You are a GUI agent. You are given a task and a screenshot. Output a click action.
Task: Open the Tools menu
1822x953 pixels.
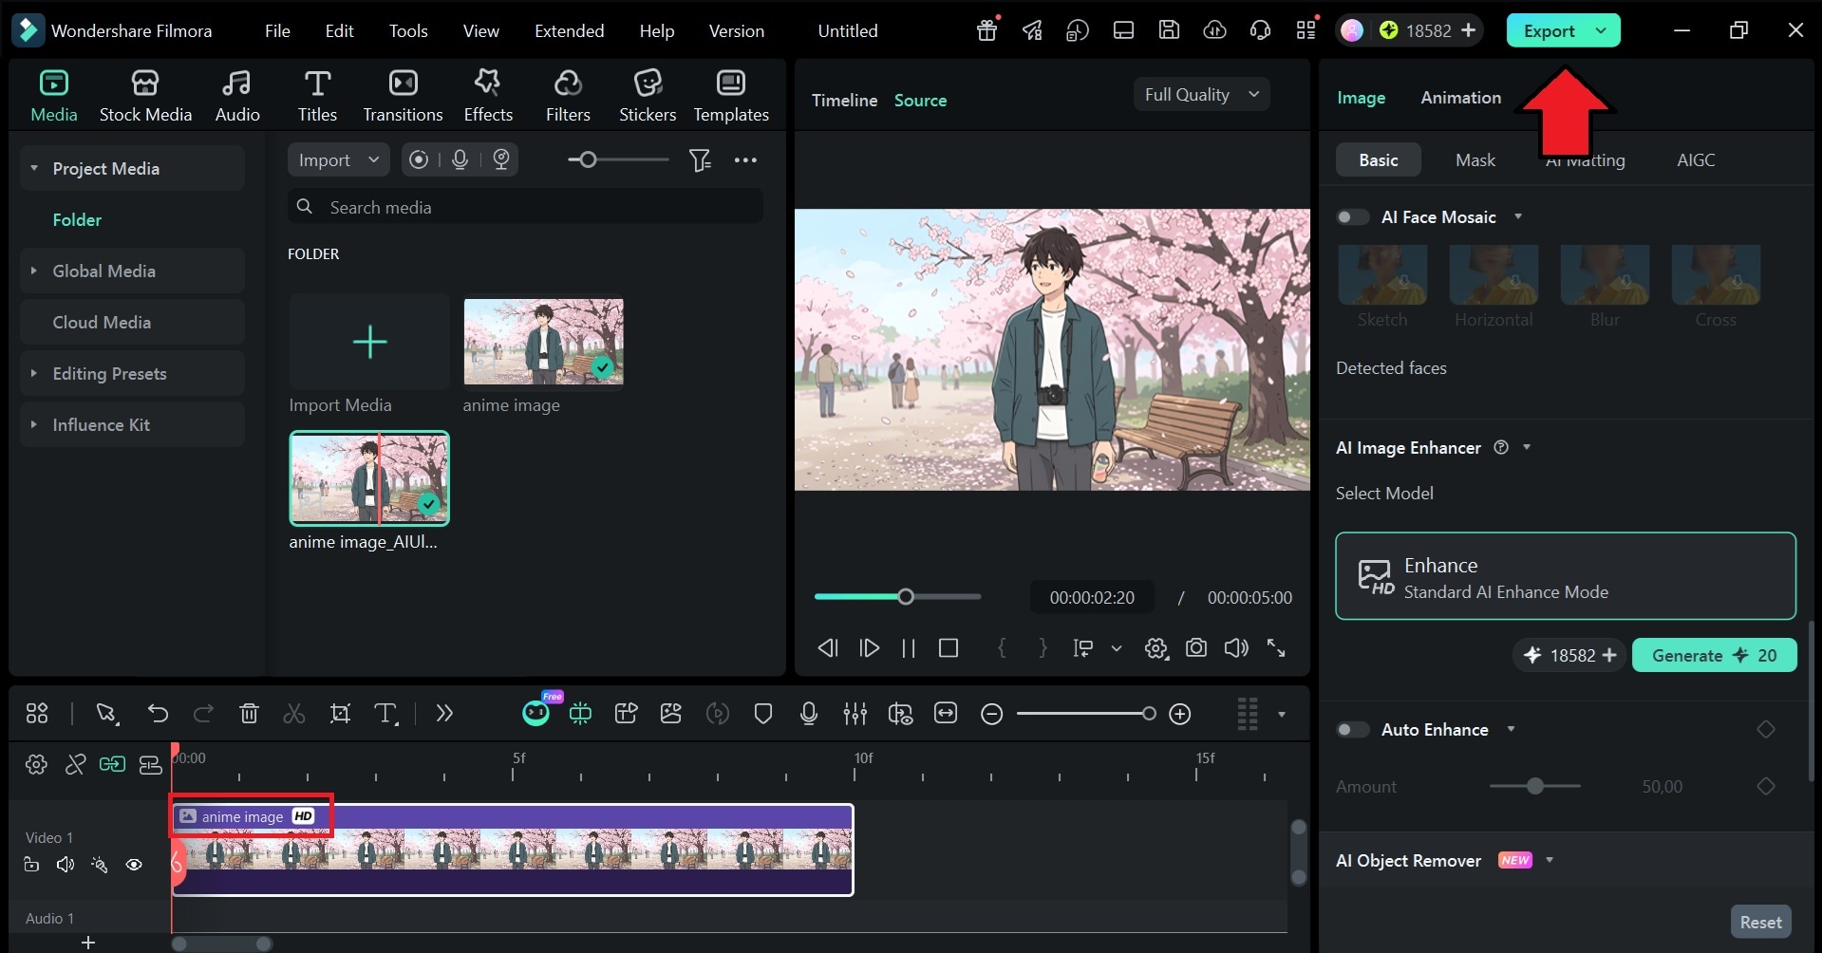(x=408, y=30)
